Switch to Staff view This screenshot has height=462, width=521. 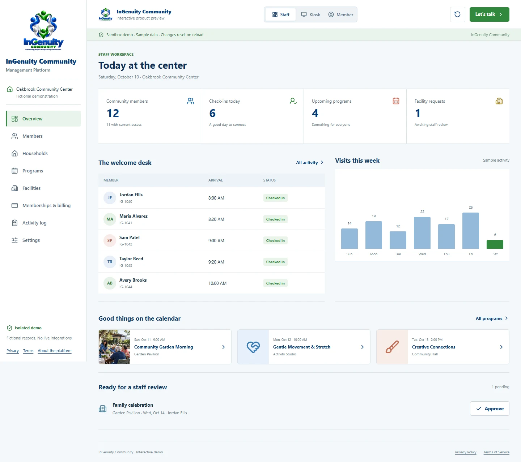click(x=281, y=15)
